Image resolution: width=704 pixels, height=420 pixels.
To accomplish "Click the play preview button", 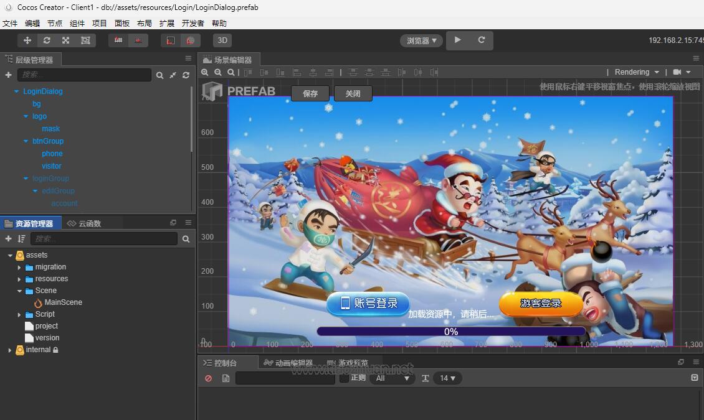I will coord(457,40).
